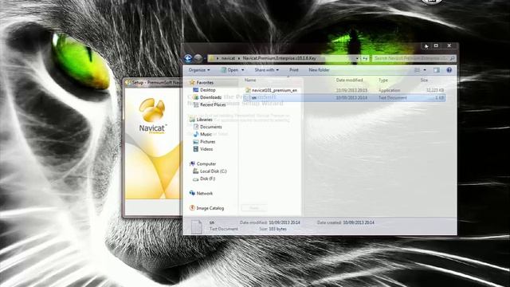The height and width of the screenshot is (287, 510).
Task: Sort by the Type column header
Action: (x=382, y=80)
